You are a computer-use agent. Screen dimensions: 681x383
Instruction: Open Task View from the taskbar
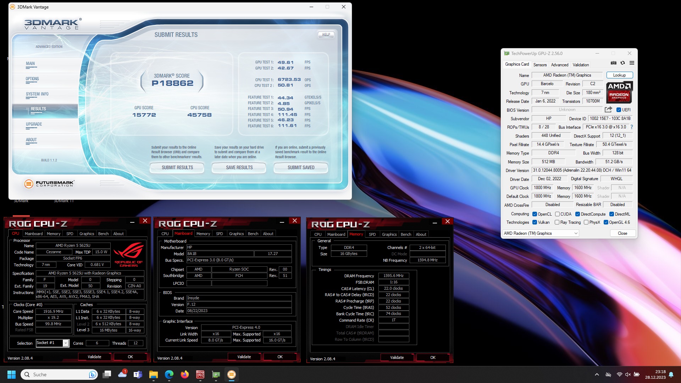[x=107, y=374]
